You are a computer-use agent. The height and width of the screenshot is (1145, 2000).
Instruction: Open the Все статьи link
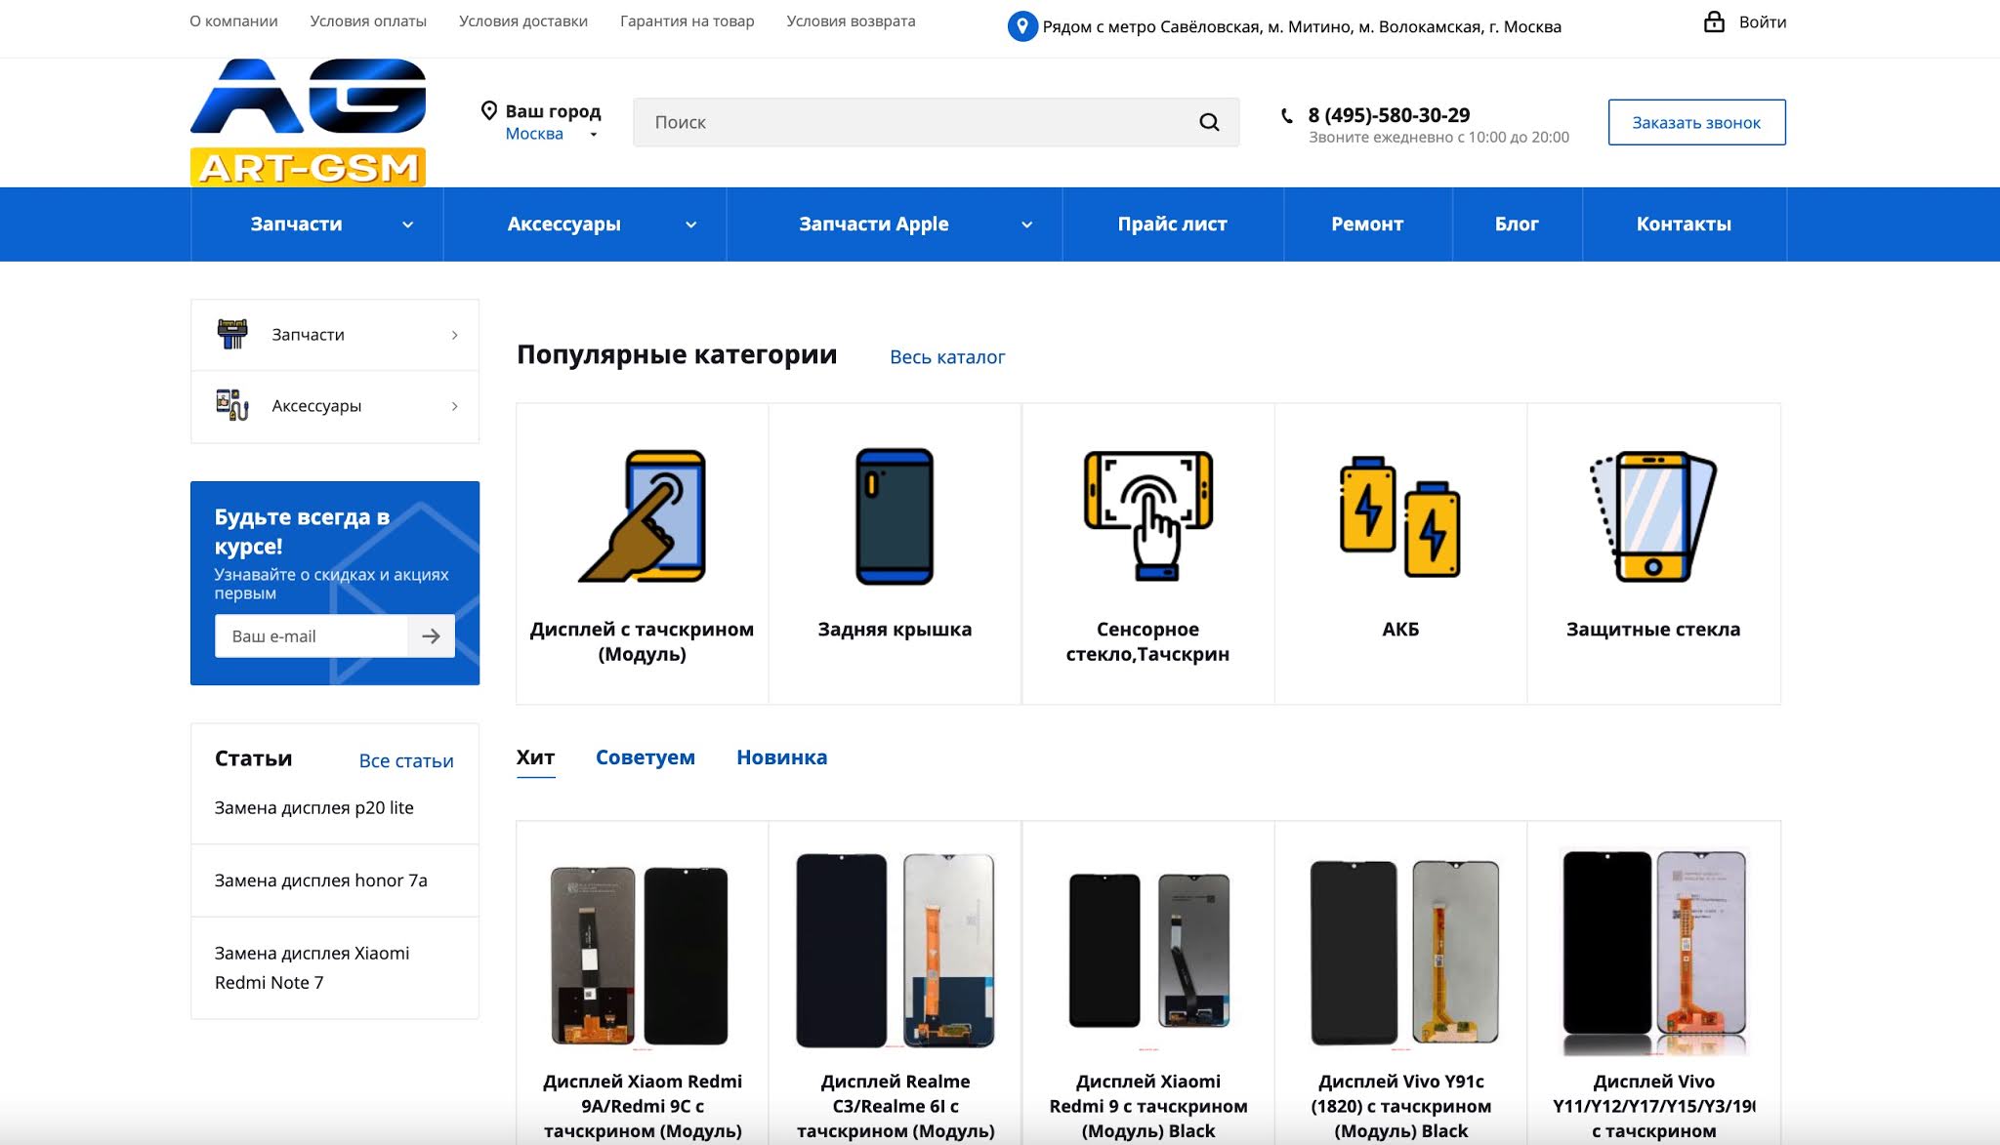coord(406,761)
